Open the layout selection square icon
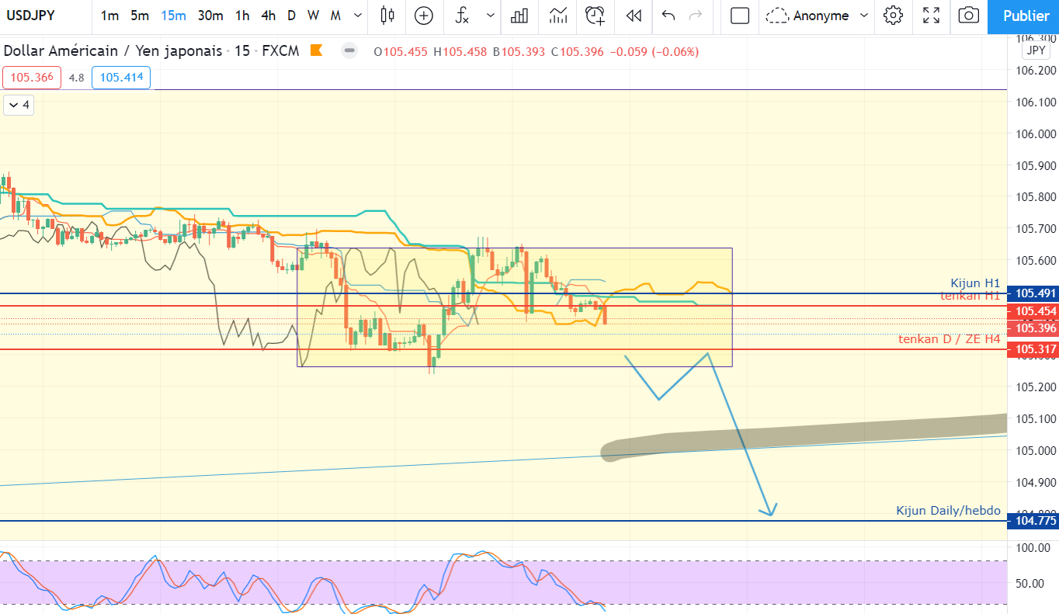Screen dimensions: 1059x614 pyautogui.click(x=740, y=16)
